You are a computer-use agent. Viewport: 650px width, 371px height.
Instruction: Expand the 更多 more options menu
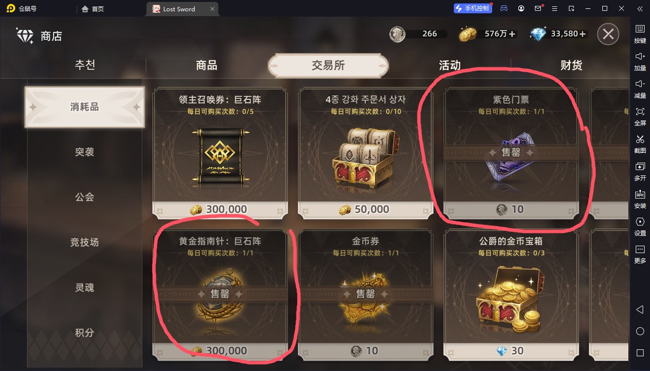click(640, 254)
